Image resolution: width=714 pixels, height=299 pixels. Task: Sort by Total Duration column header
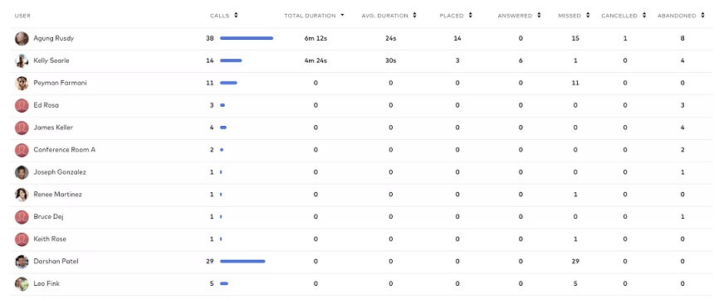coord(314,16)
